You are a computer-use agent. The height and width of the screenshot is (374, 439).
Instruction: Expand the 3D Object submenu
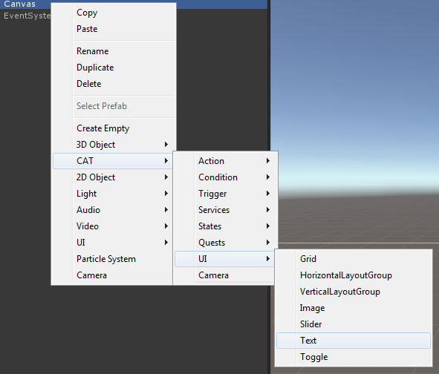pos(114,145)
